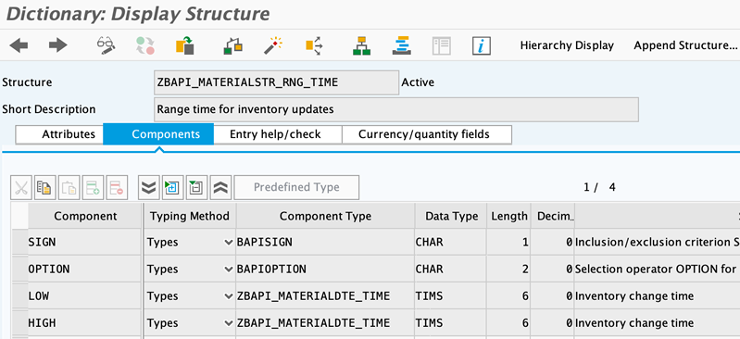Click the Delete row icon
740x339 pixels.
117,188
